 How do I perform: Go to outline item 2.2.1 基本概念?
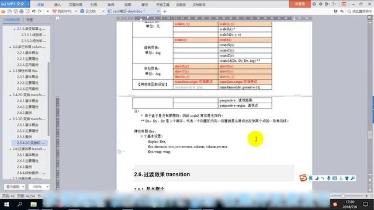point(27,52)
